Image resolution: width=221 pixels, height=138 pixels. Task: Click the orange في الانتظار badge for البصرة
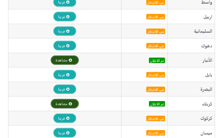[x=156, y=89]
